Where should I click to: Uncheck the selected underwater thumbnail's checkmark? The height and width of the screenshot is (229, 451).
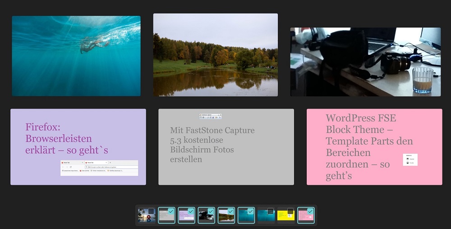click(250, 211)
